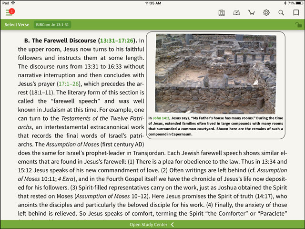Tap the caption text 'compound in Capernaum.'

coord(170,135)
